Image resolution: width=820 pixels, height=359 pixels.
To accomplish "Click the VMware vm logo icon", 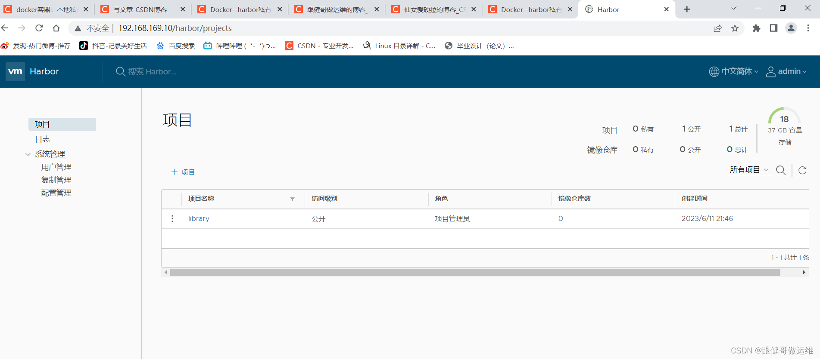I will pos(15,71).
